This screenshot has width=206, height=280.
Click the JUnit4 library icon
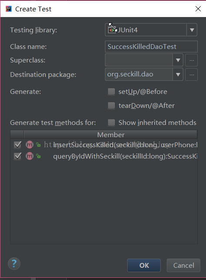(x=112, y=30)
